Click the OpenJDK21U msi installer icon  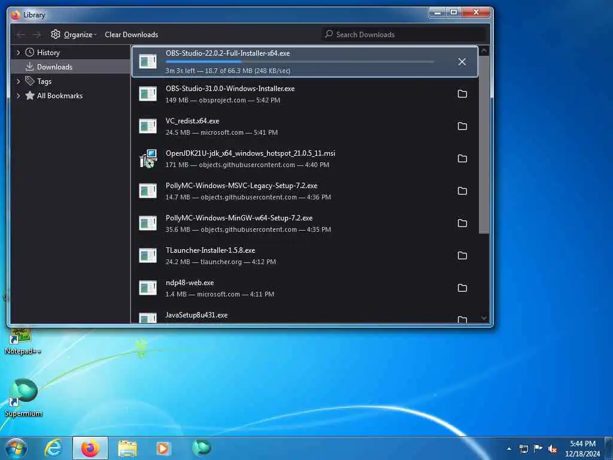(148, 158)
